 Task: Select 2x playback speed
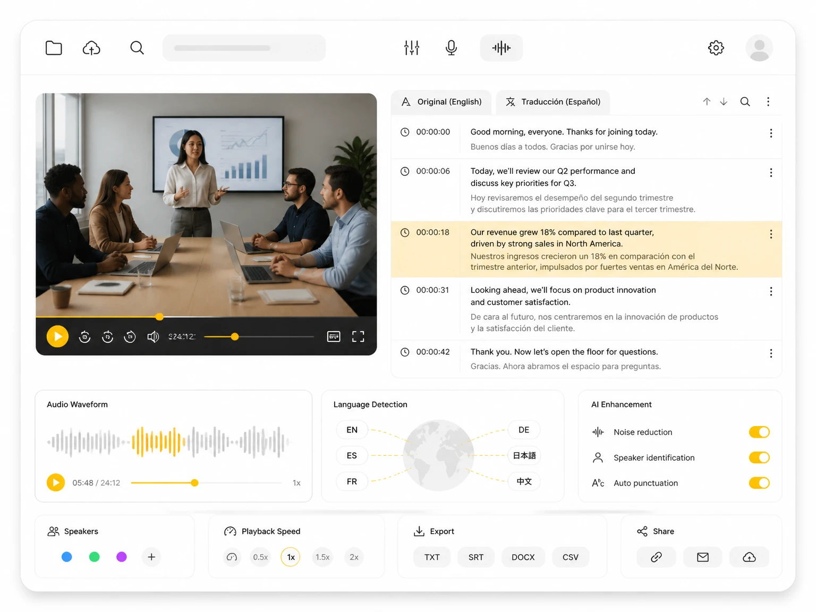tap(354, 557)
